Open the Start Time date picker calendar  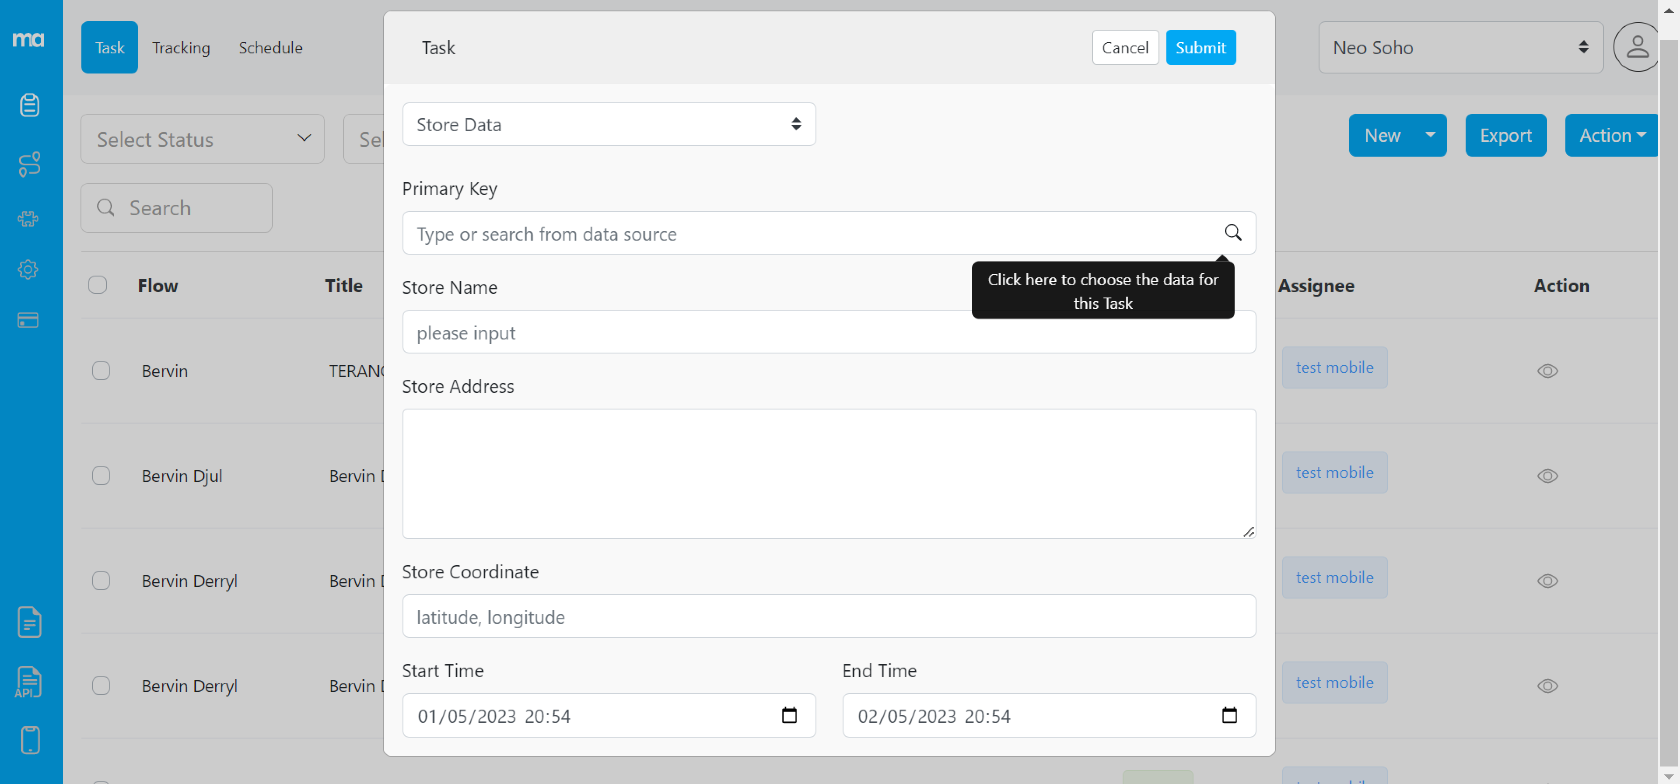pyautogui.click(x=790, y=715)
